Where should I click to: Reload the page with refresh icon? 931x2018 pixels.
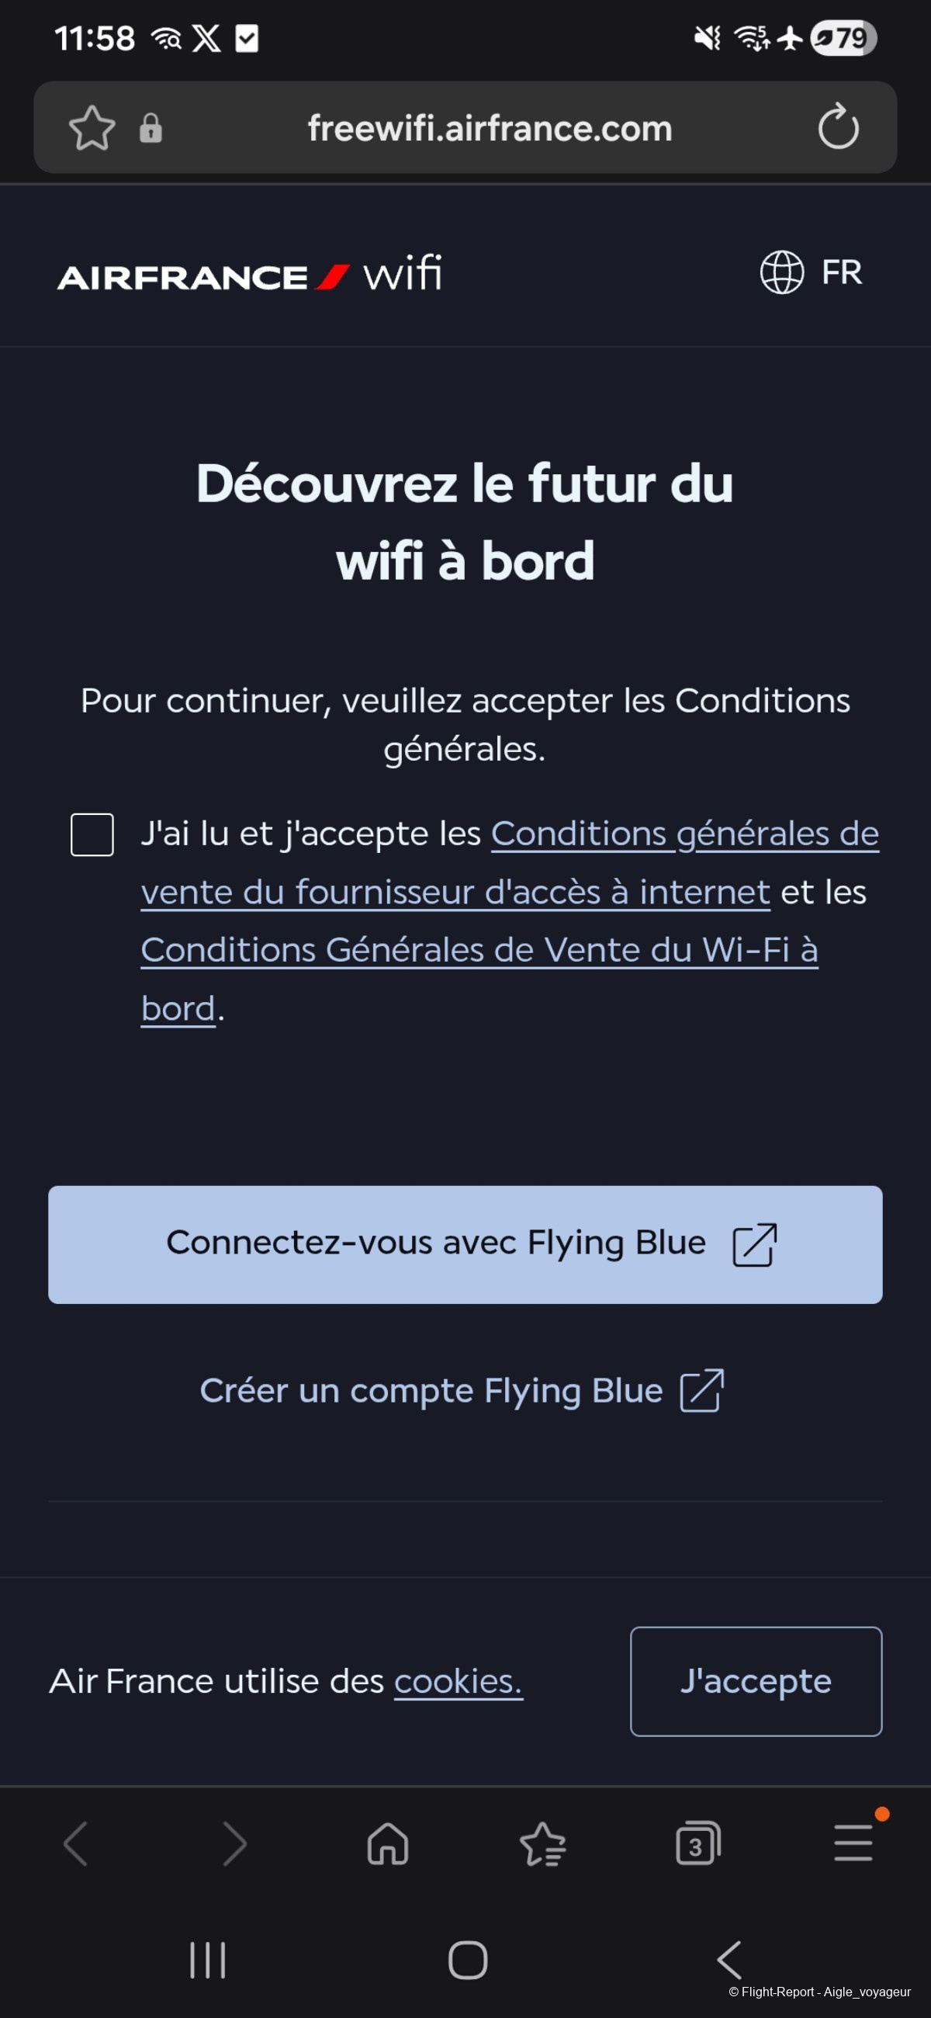838,127
